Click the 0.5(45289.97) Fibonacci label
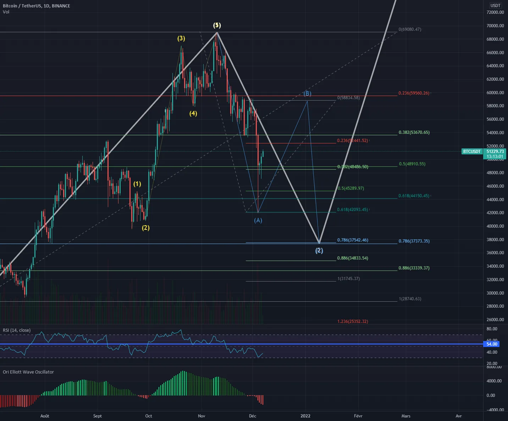This screenshot has height=421, width=508. [x=350, y=188]
